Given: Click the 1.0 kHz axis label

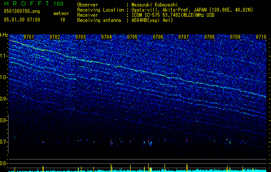Looking at the screenshot, I should 3,77.
